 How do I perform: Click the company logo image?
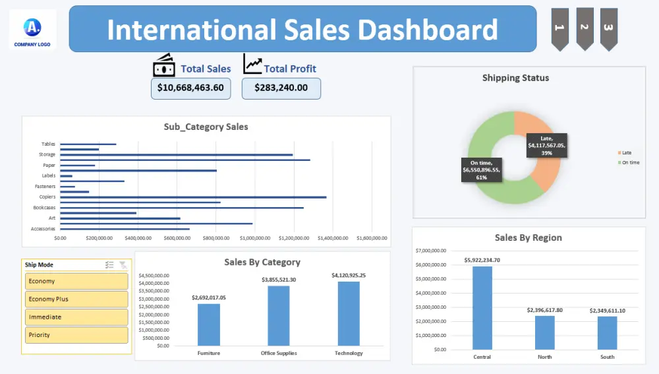coord(32,30)
